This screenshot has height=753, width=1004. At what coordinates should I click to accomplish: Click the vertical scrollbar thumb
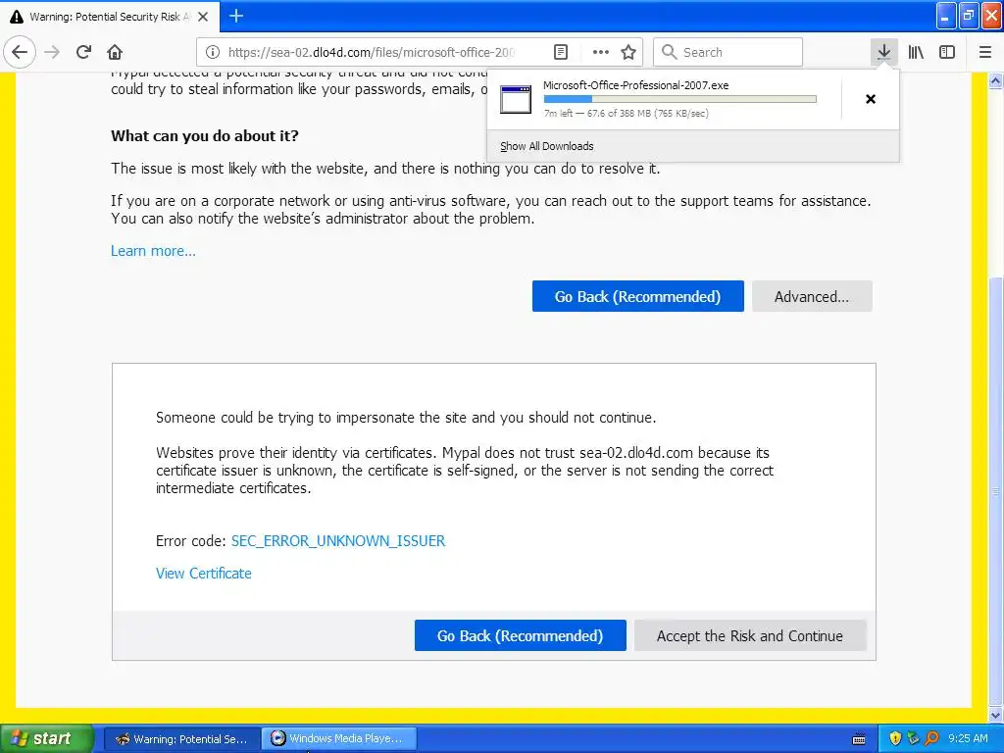996,491
